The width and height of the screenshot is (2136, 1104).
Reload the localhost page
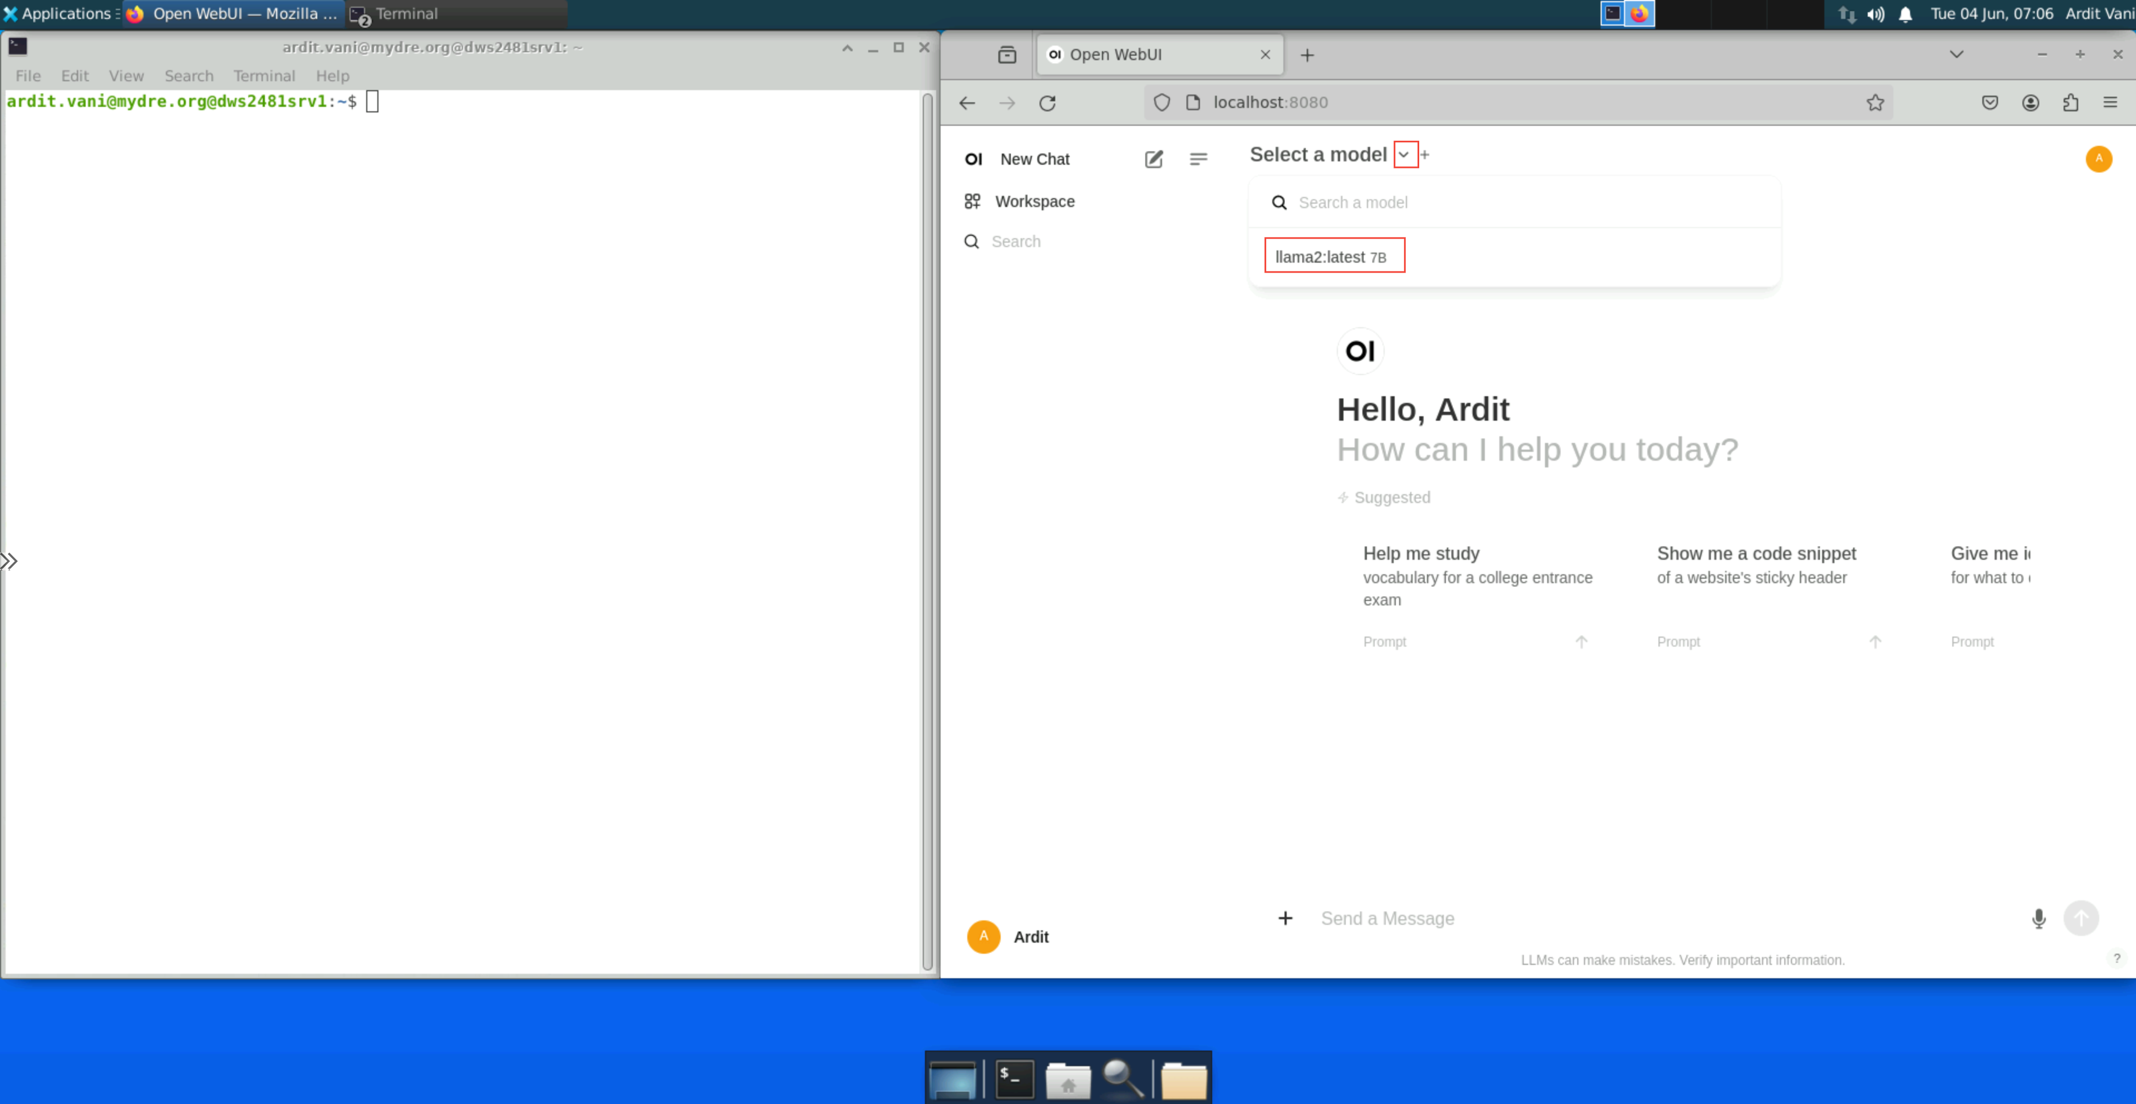coord(1047,103)
